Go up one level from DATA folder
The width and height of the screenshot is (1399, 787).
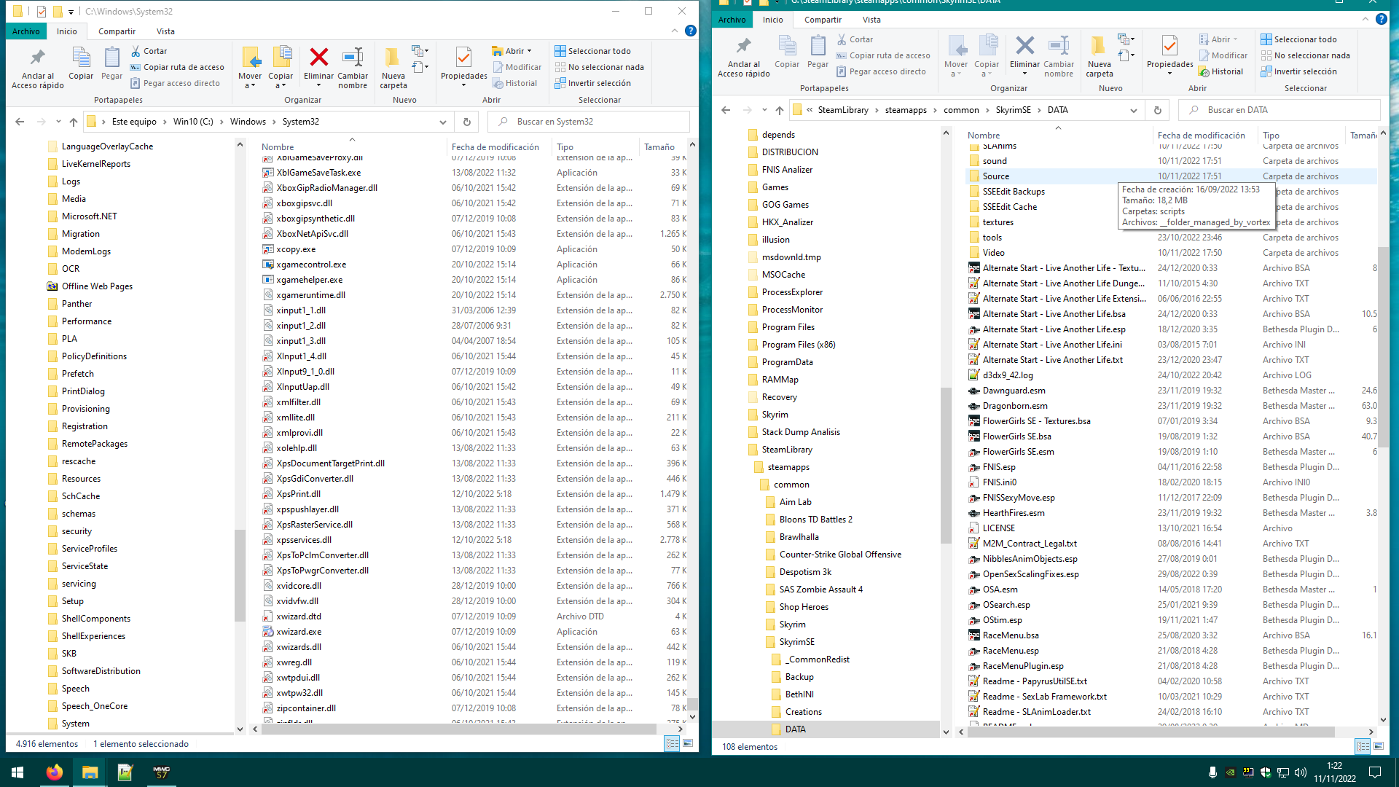pos(780,110)
